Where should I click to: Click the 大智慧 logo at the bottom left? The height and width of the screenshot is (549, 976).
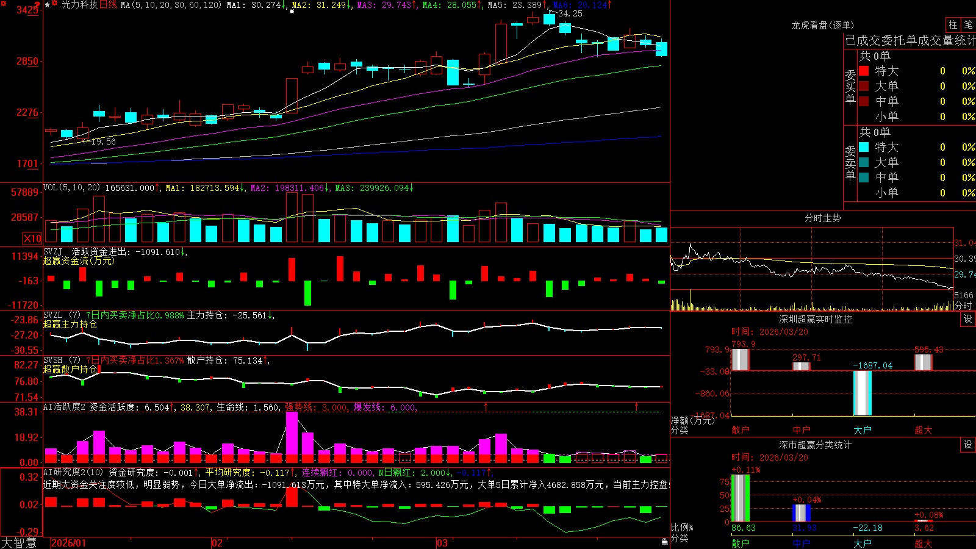tap(19, 542)
